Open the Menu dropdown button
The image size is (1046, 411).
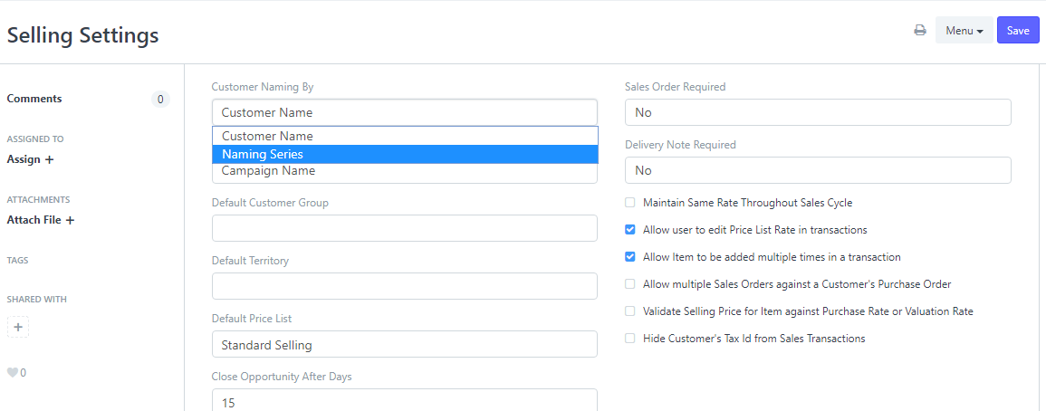coord(964,31)
